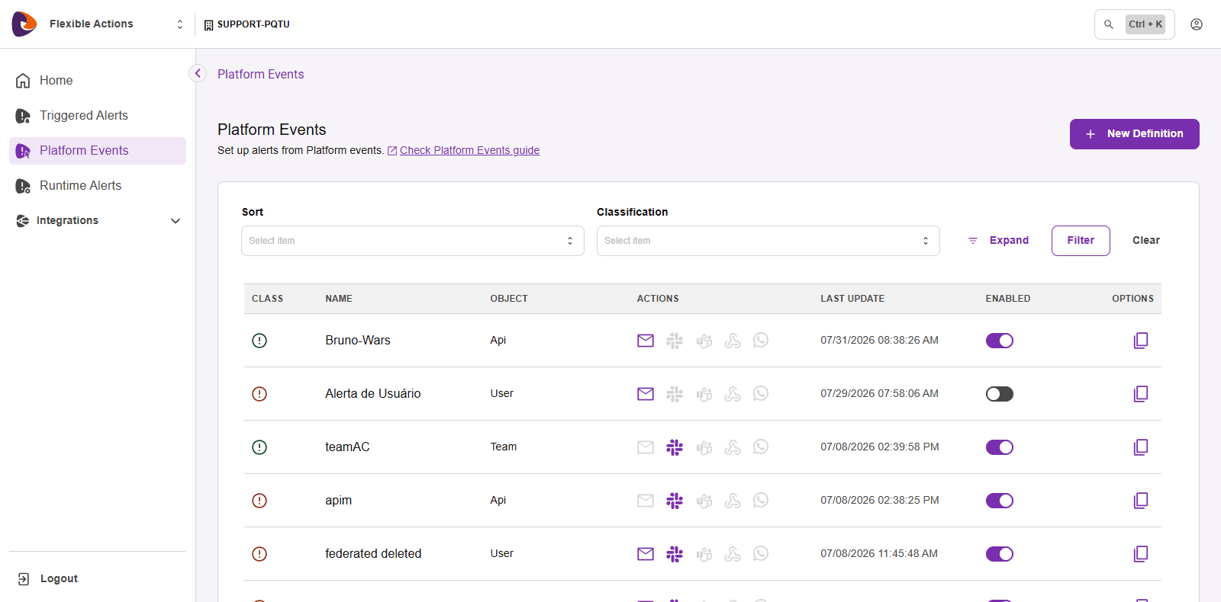Open the Ctrl+K search box
The height and width of the screenshot is (602, 1221).
1135,24
